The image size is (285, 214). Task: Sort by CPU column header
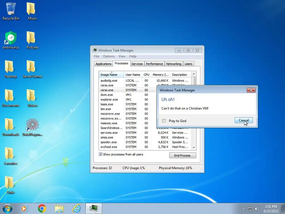(x=146, y=75)
